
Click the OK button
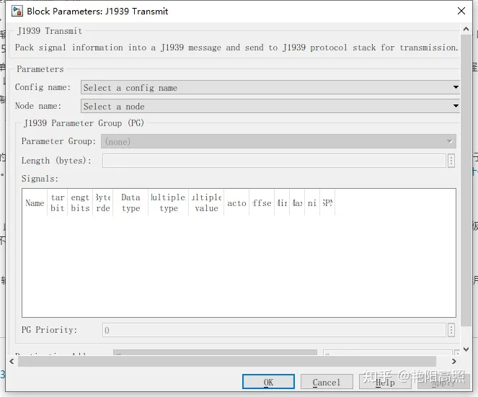[x=268, y=382]
